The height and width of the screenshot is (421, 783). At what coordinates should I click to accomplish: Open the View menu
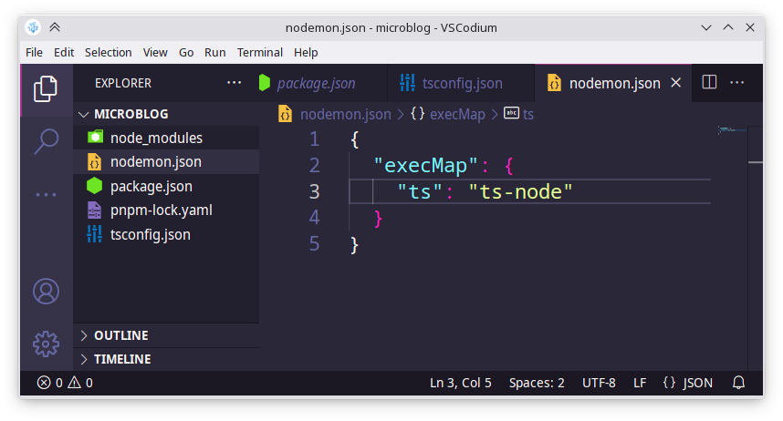click(155, 52)
